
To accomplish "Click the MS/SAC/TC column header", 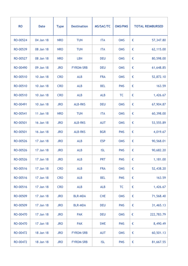I will tap(103, 26).
